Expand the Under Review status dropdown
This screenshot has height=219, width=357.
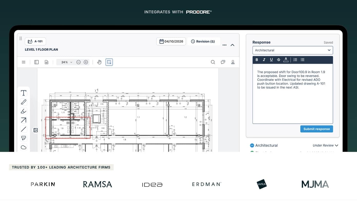click(325, 145)
